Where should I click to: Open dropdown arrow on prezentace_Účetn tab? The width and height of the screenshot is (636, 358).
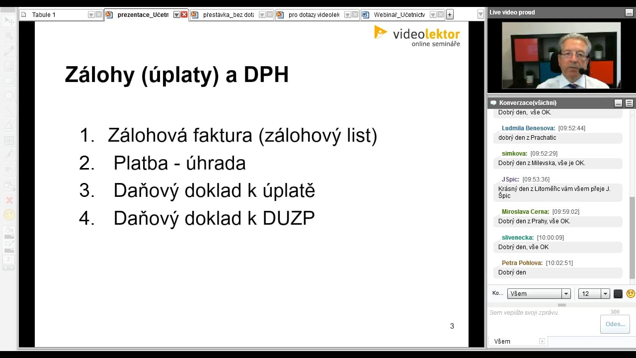[176, 15]
